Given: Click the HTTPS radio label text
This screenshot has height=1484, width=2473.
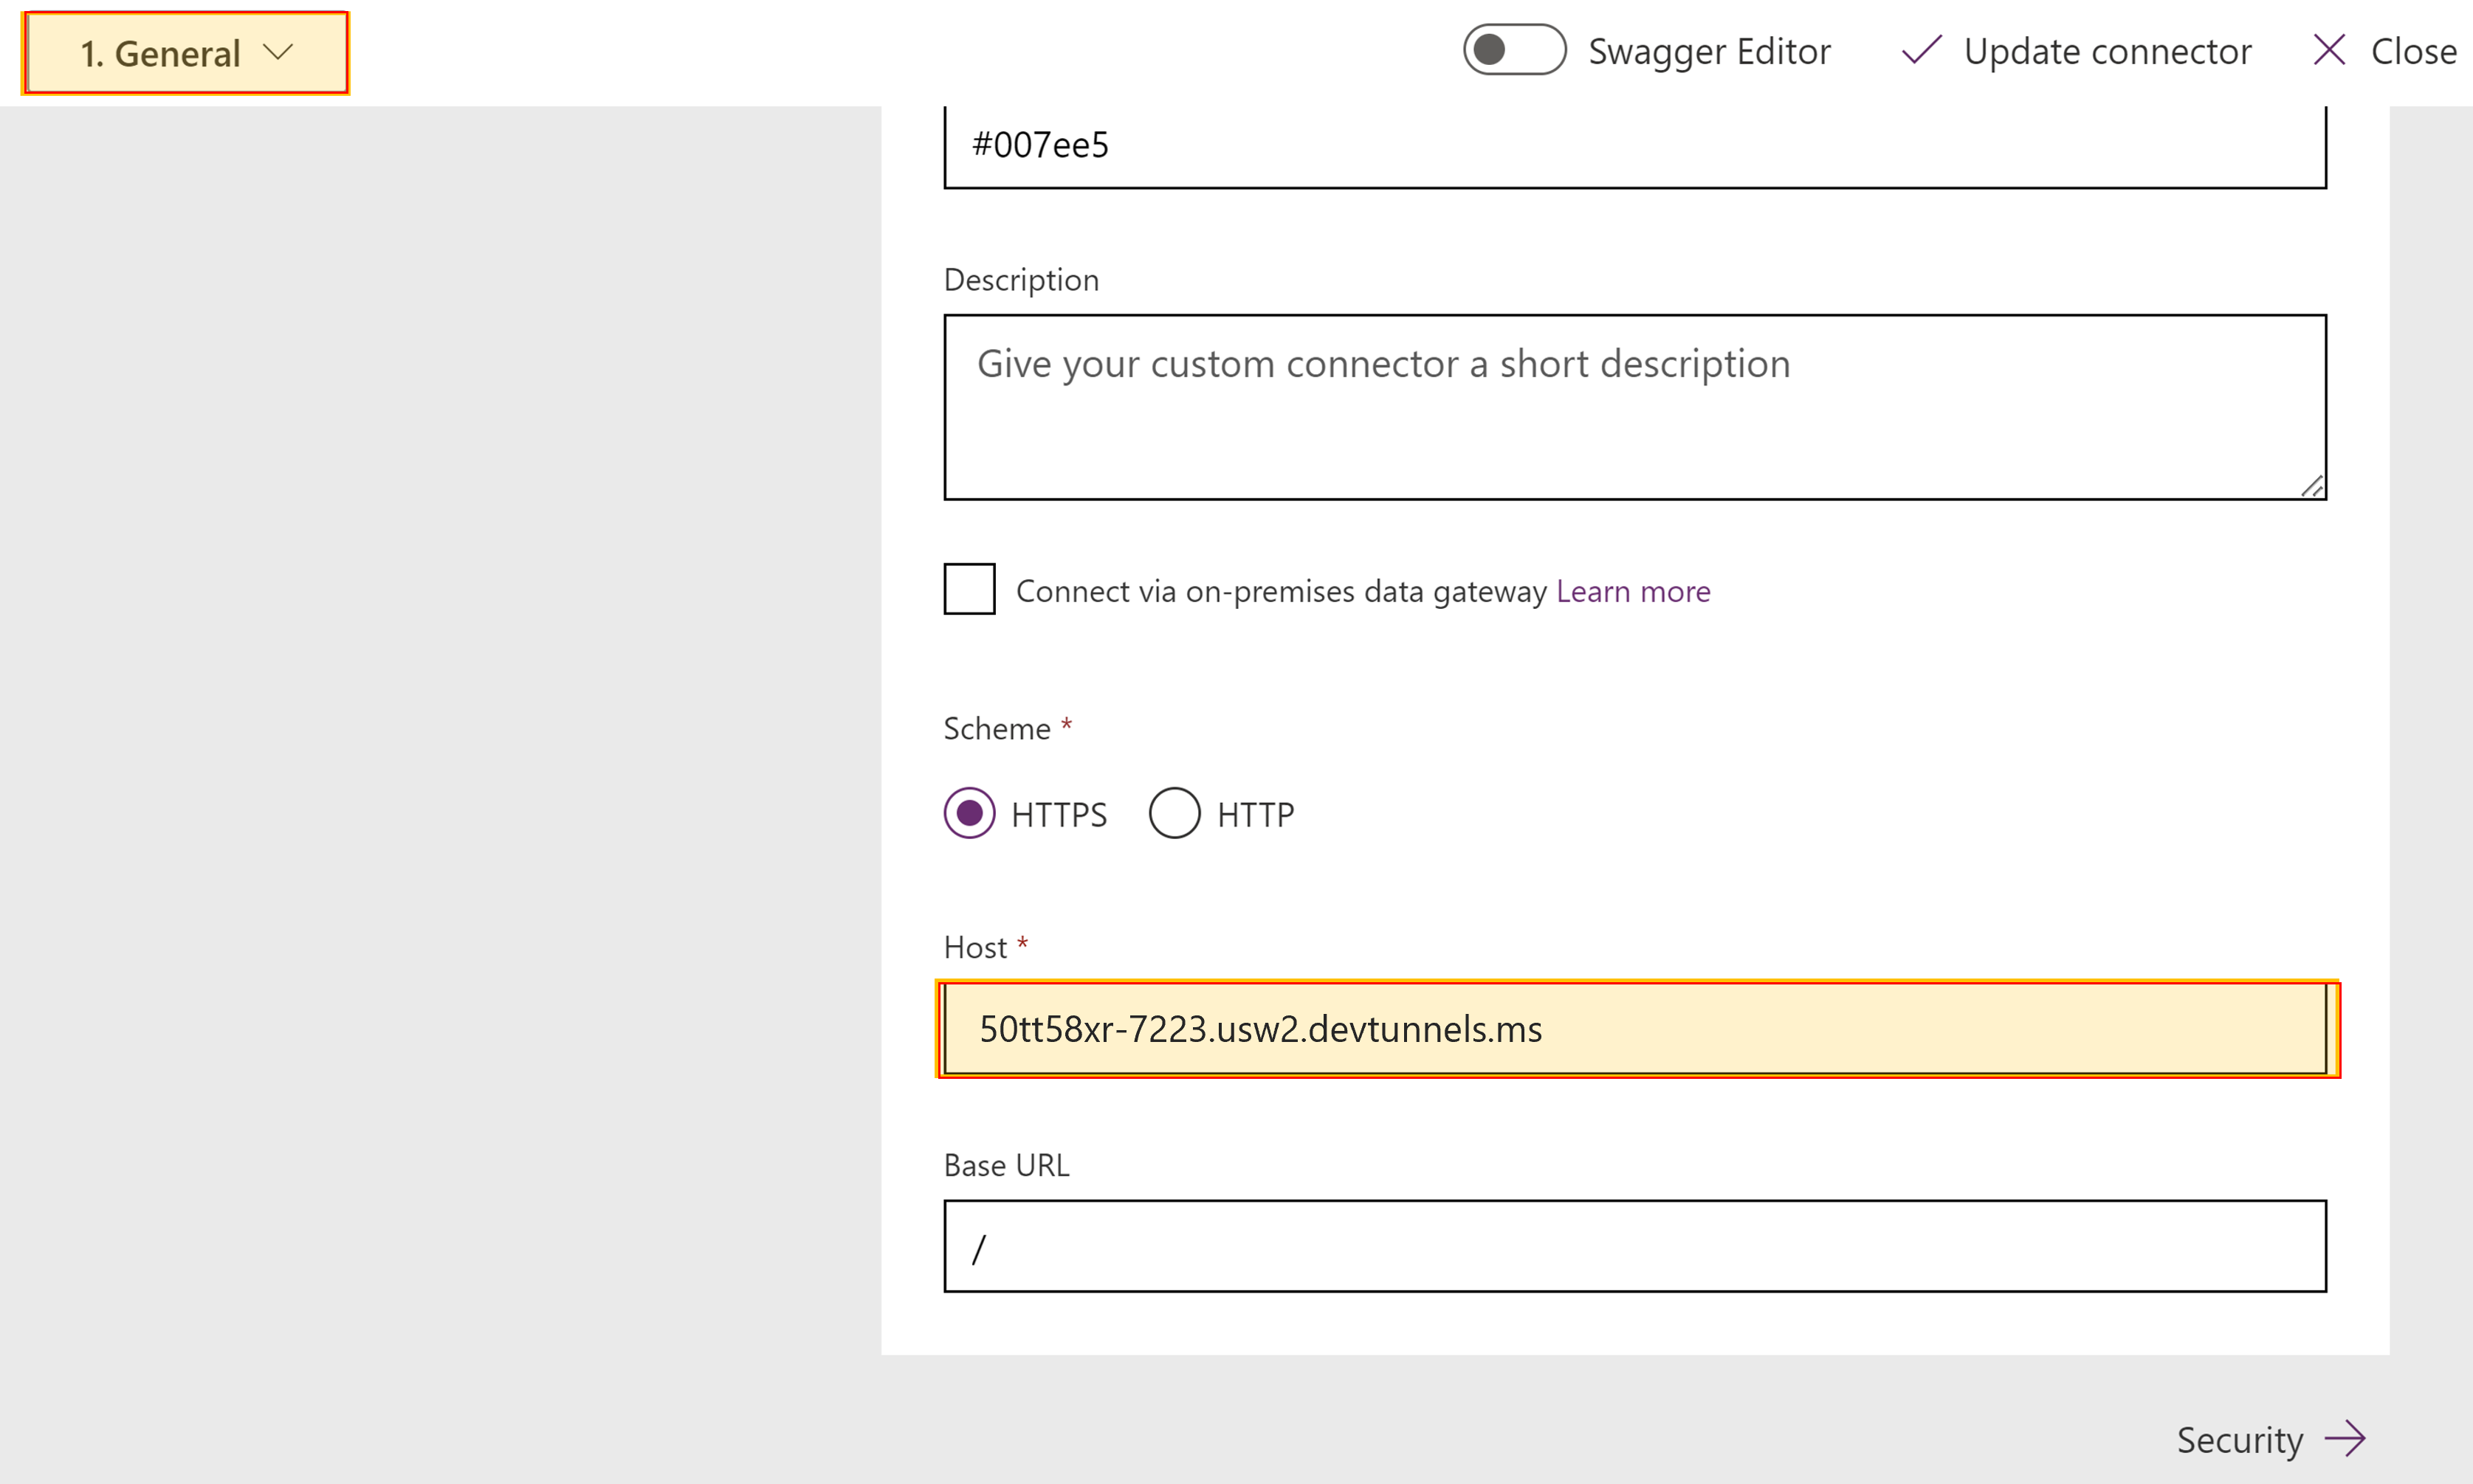Looking at the screenshot, I should tap(1059, 815).
